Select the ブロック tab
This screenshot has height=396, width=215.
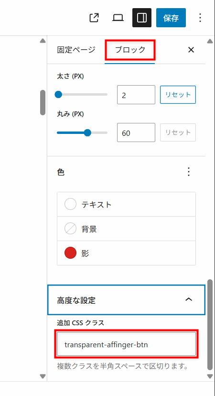130,50
